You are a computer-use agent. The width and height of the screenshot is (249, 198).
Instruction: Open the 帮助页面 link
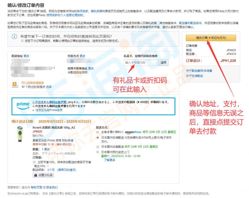tap(36, 188)
